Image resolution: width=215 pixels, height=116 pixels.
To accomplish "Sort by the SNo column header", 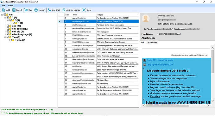I will pyautogui.click(x=68, y=14).
